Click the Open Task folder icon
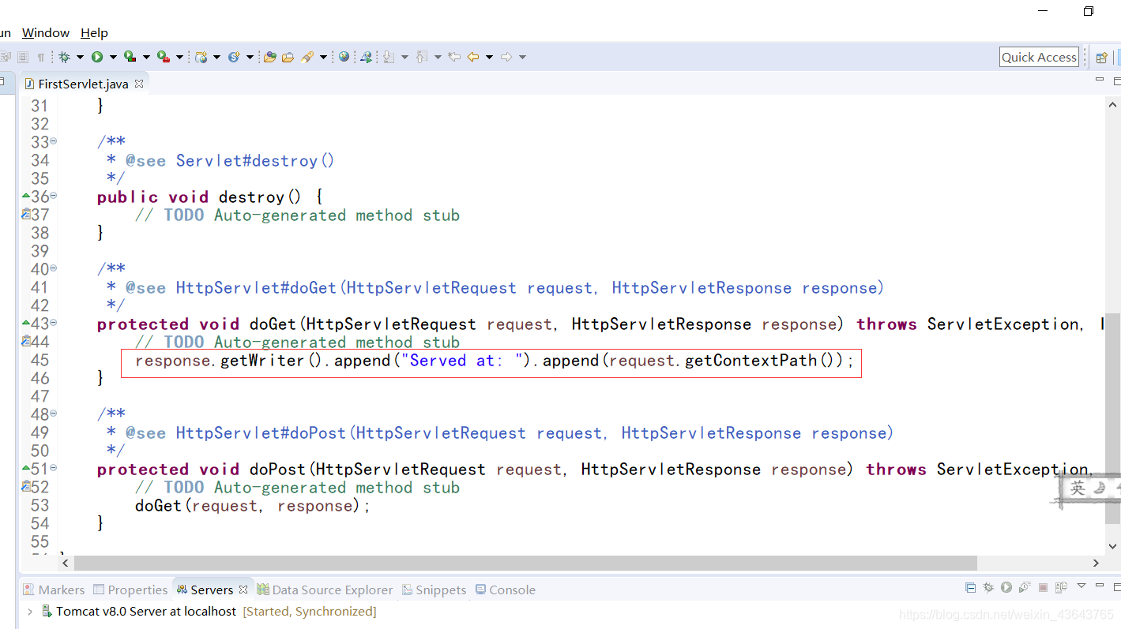1121x629 pixels. tap(288, 57)
